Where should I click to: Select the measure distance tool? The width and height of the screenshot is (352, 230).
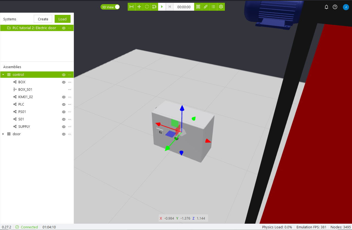tap(132, 7)
